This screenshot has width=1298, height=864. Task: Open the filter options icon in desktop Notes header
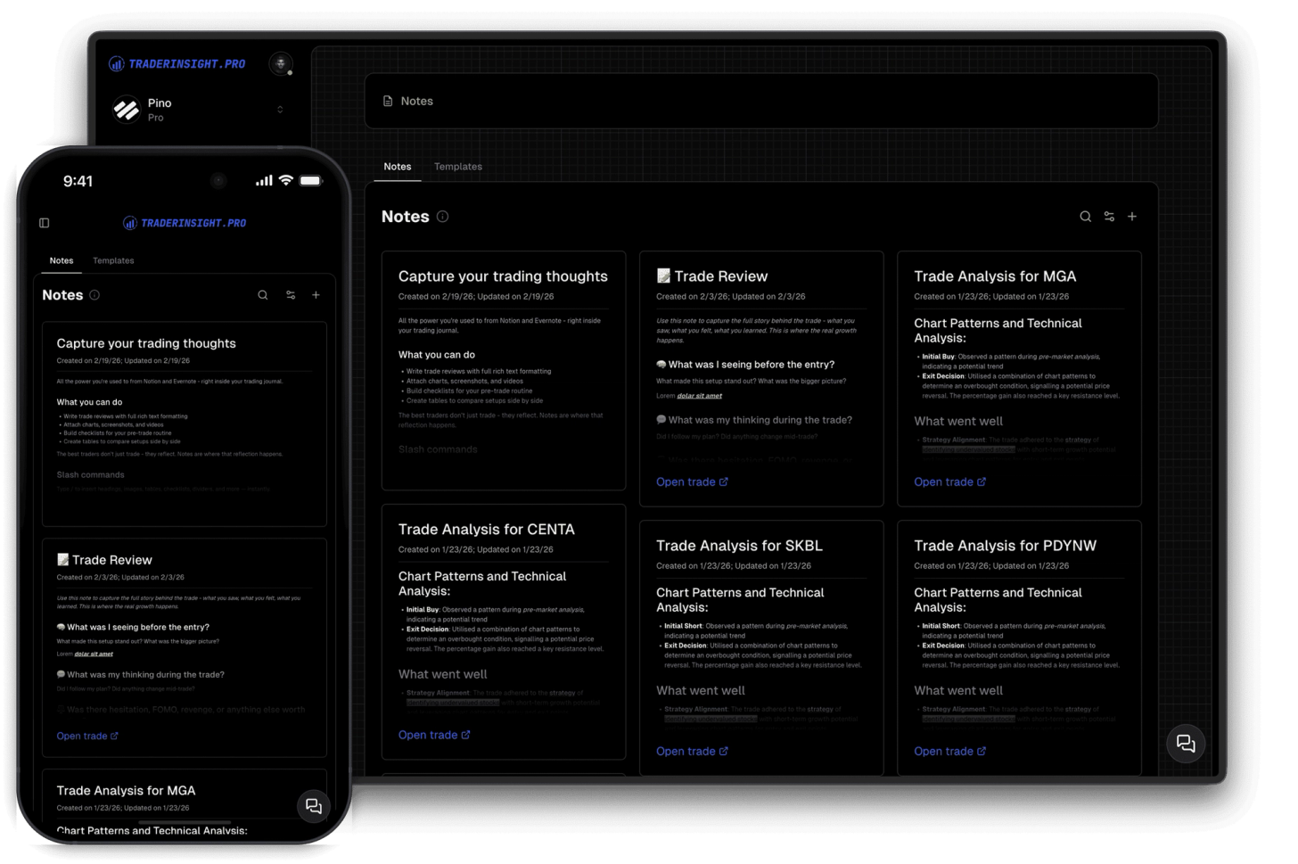tap(1109, 217)
